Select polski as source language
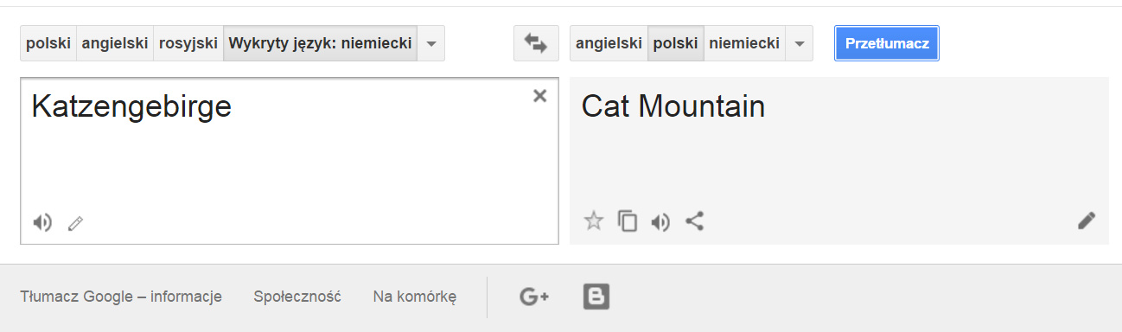1122x332 pixels. (x=48, y=43)
